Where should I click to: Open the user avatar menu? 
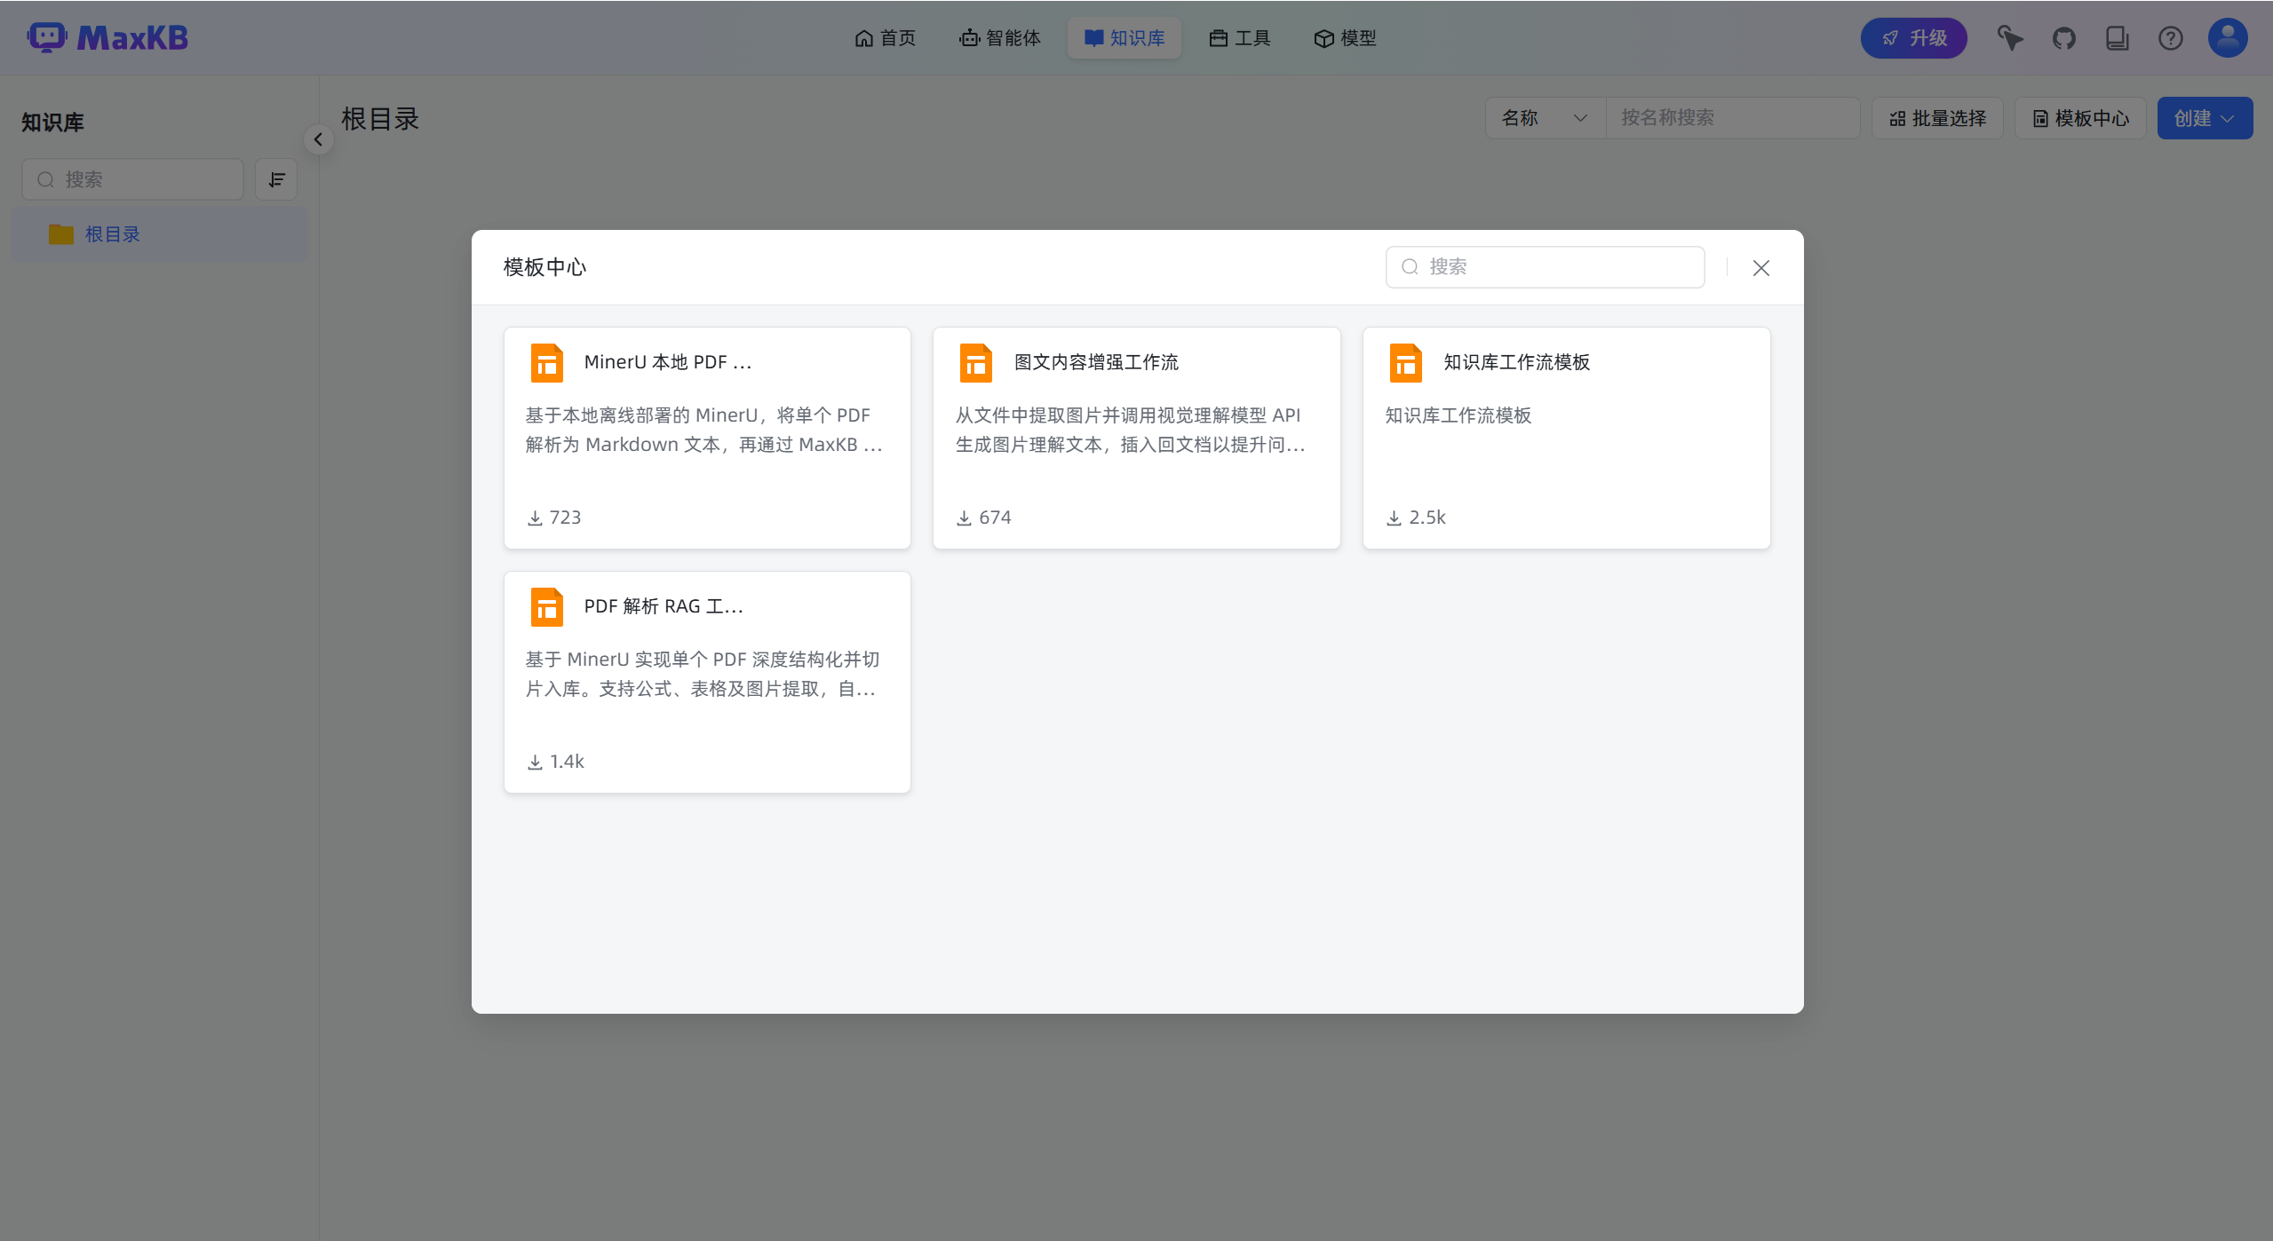pos(2228,38)
